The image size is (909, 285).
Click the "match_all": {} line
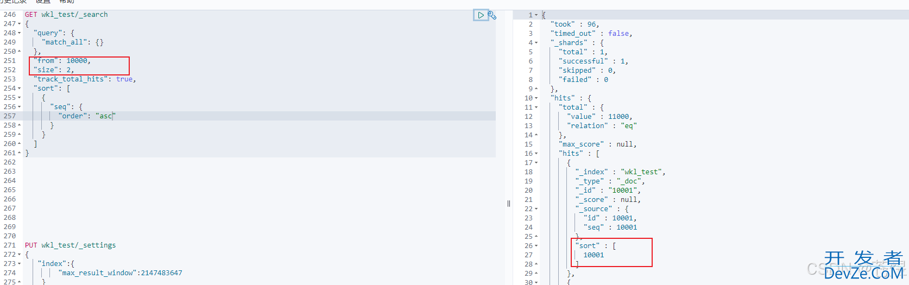[x=72, y=42]
